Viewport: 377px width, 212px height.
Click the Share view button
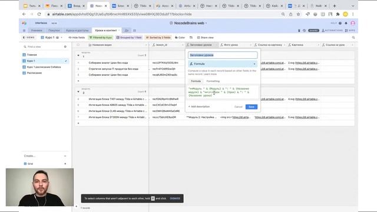tap(206, 38)
